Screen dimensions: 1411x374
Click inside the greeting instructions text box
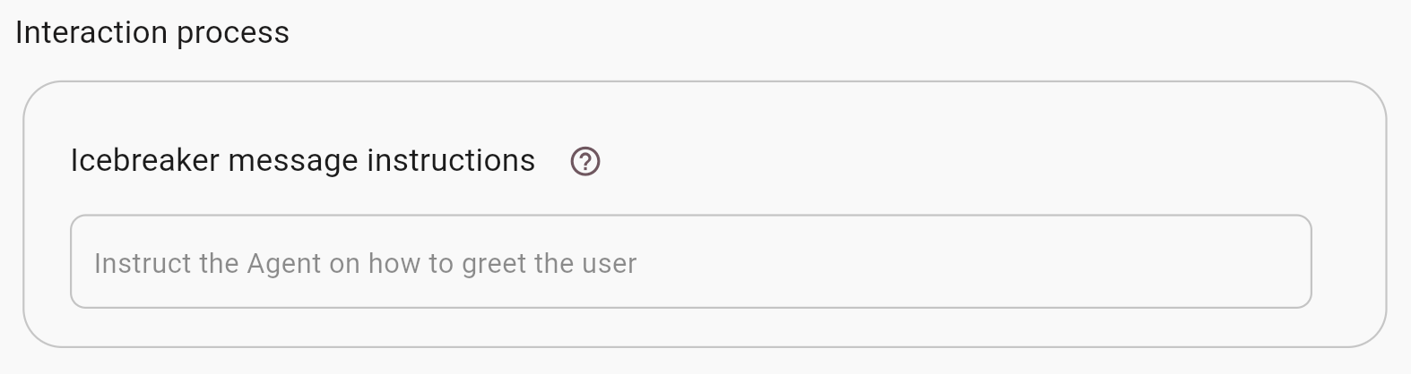point(690,261)
